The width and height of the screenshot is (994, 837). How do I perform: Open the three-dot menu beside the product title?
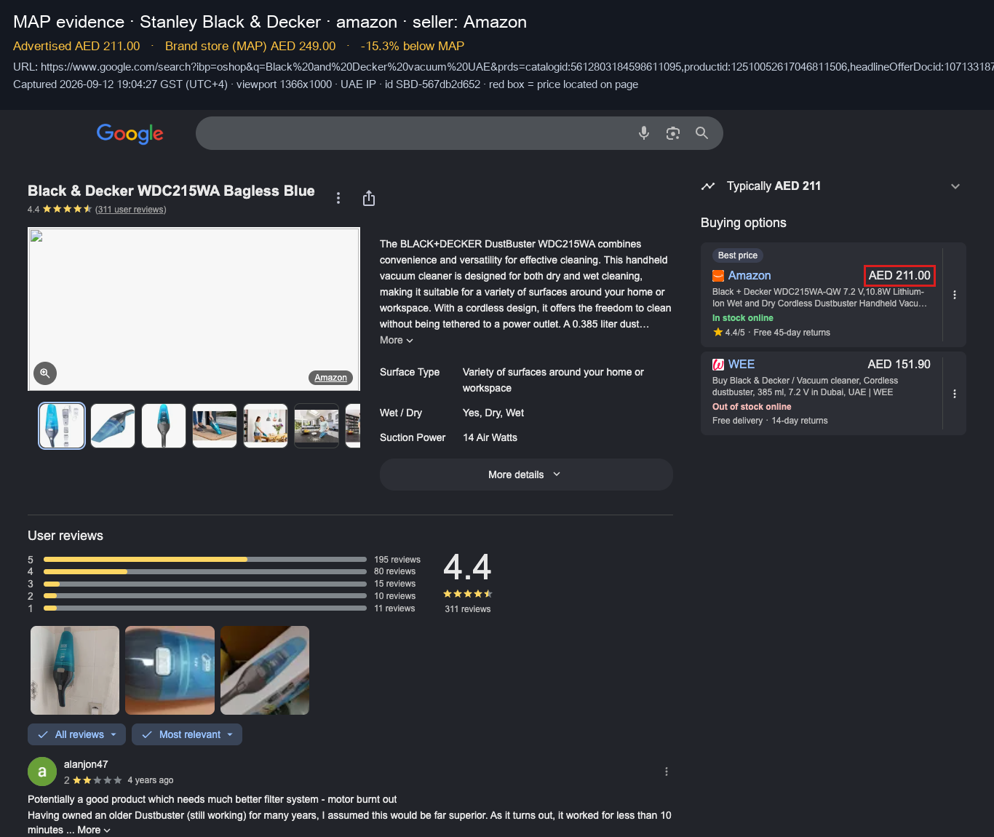click(x=338, y=198)
